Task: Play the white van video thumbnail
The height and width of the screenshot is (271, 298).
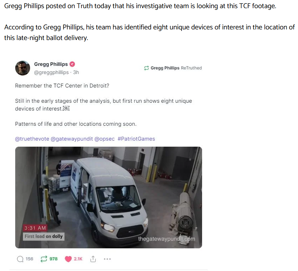Action: pos(109,197)
